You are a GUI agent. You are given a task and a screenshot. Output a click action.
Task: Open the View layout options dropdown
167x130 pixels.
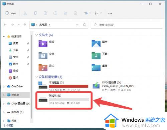98,13
